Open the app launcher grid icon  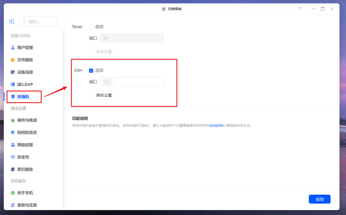tap(12, 21)
